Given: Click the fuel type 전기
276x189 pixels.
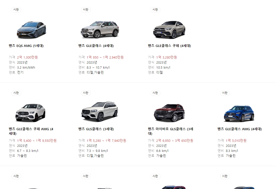Looking at the screenshot, I should tap(20, 72).
